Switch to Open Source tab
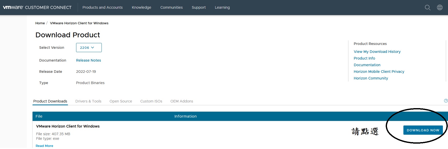 (121, 101)
